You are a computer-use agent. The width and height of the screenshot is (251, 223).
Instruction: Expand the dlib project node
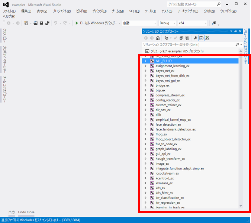pyautogui.click(x=145, y=115)
